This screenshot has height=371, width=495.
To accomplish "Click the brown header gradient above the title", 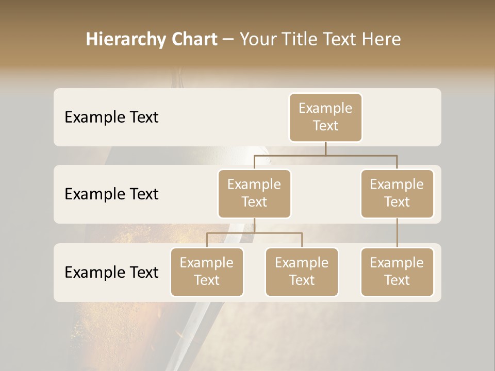I will coord(247,11).
